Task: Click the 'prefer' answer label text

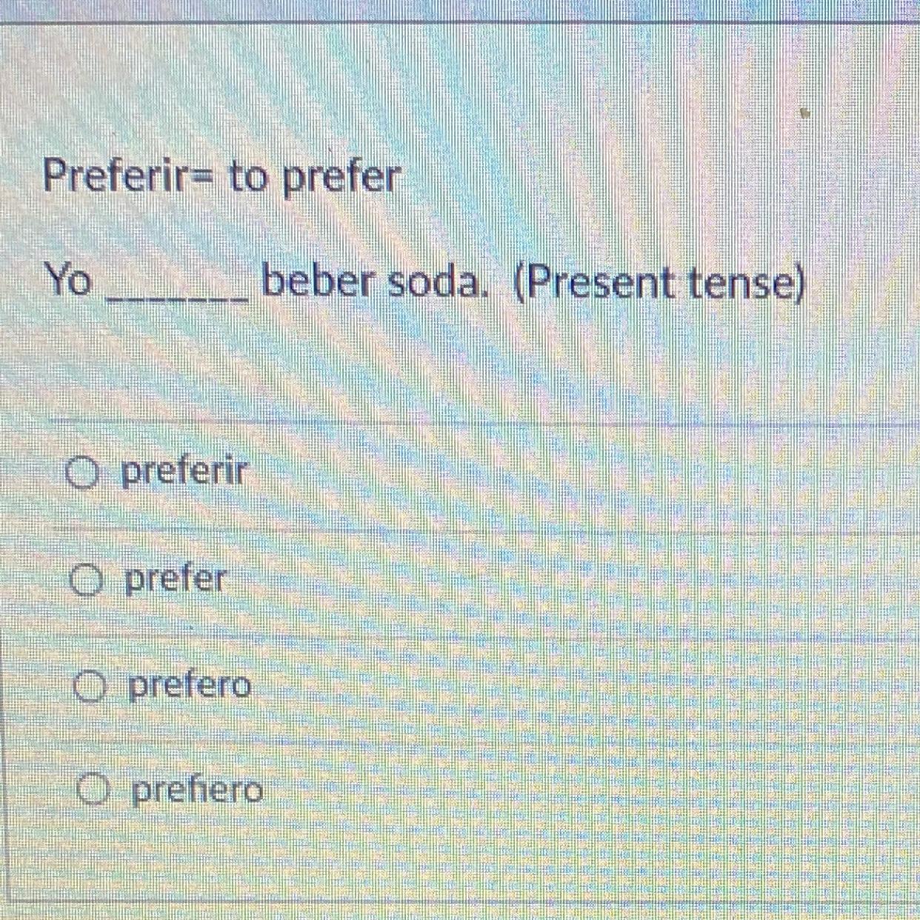Action: (x=175, y=579)
